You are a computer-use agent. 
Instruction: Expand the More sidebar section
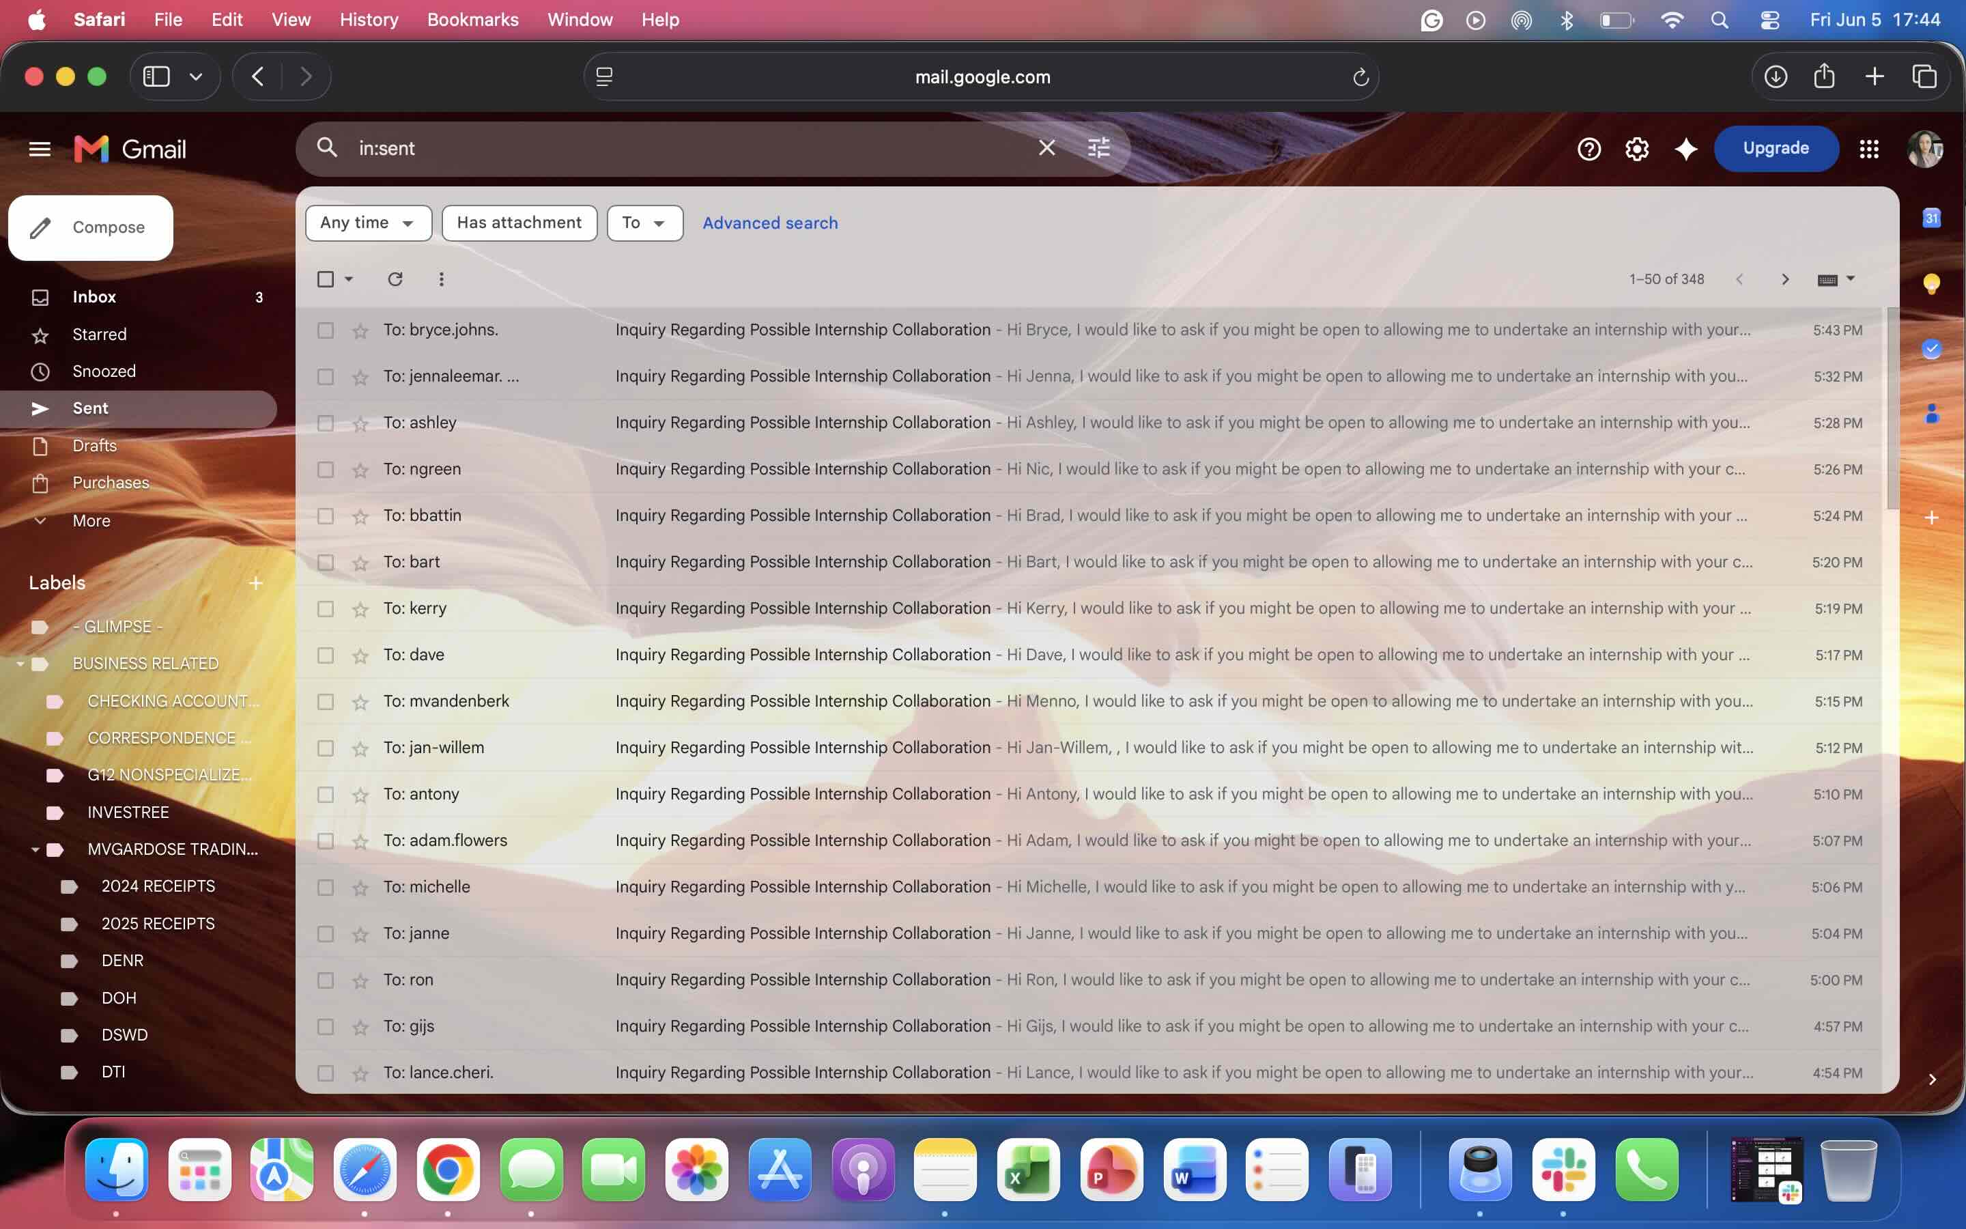(x=91, y=520)
